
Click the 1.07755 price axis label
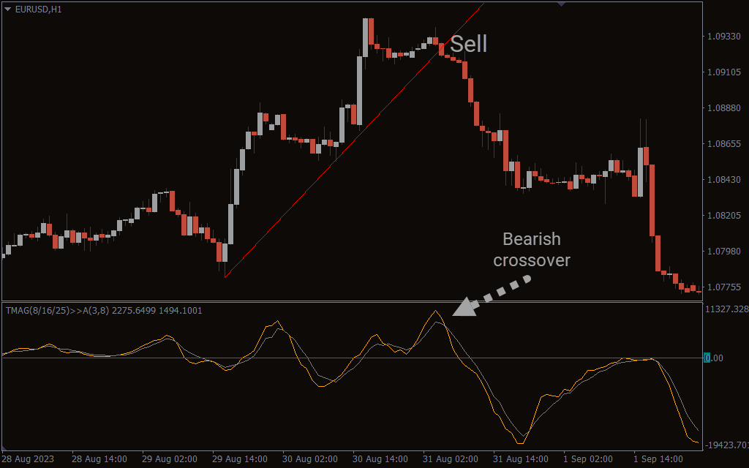pos(725,287)
